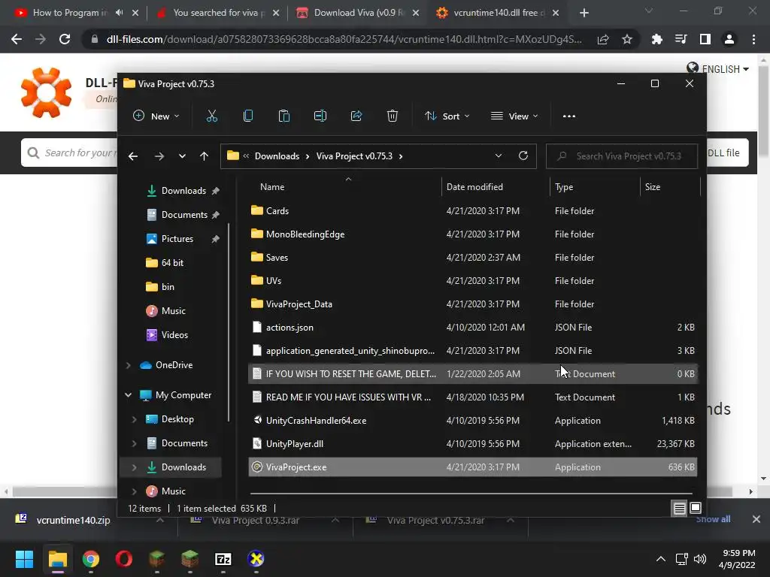This screenshot has height=577, width=770.
Task: Click the Paste clipboard icon in toolbar
Action: point(283,116)
